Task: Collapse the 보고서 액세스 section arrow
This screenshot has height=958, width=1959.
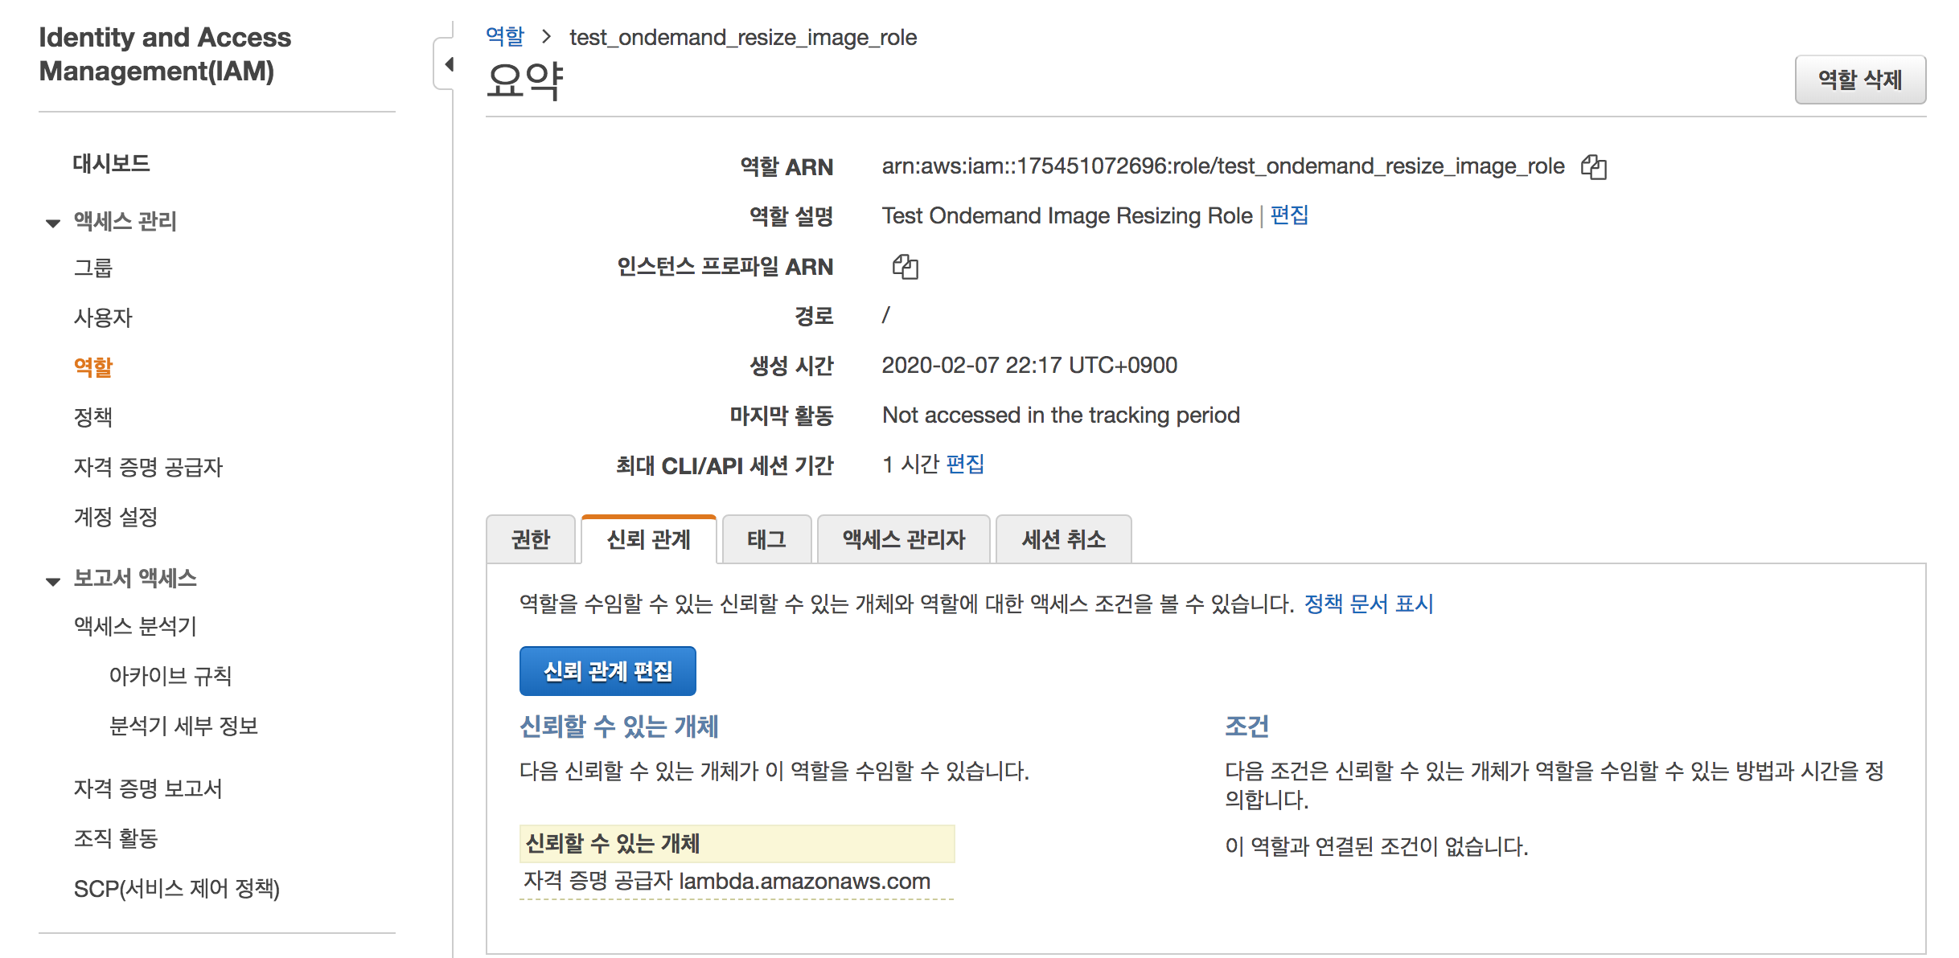Action: coord(53,580)
